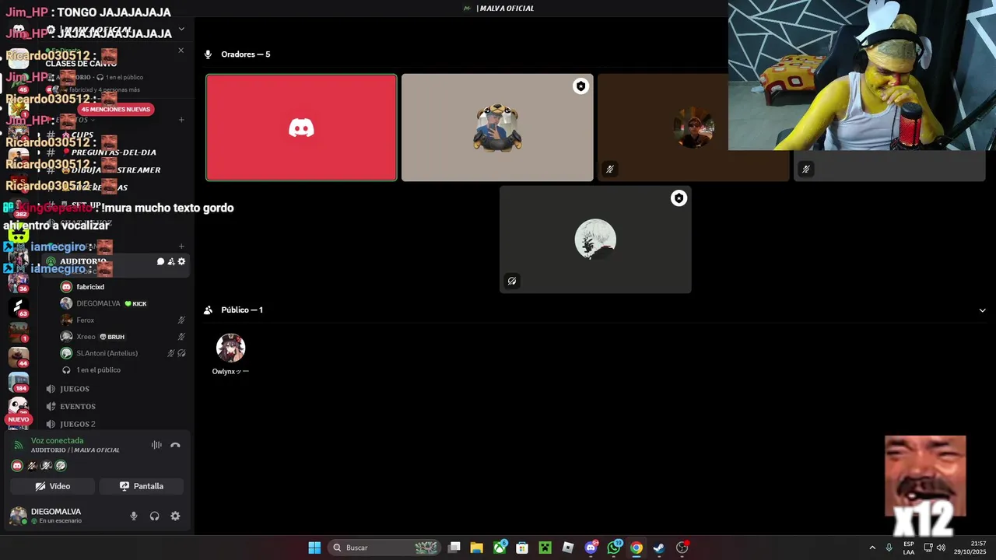Switch the ESP LAA keyboard language
This screenshot has width=996, height=560.
pyautogui.click(x=909, y=548)
